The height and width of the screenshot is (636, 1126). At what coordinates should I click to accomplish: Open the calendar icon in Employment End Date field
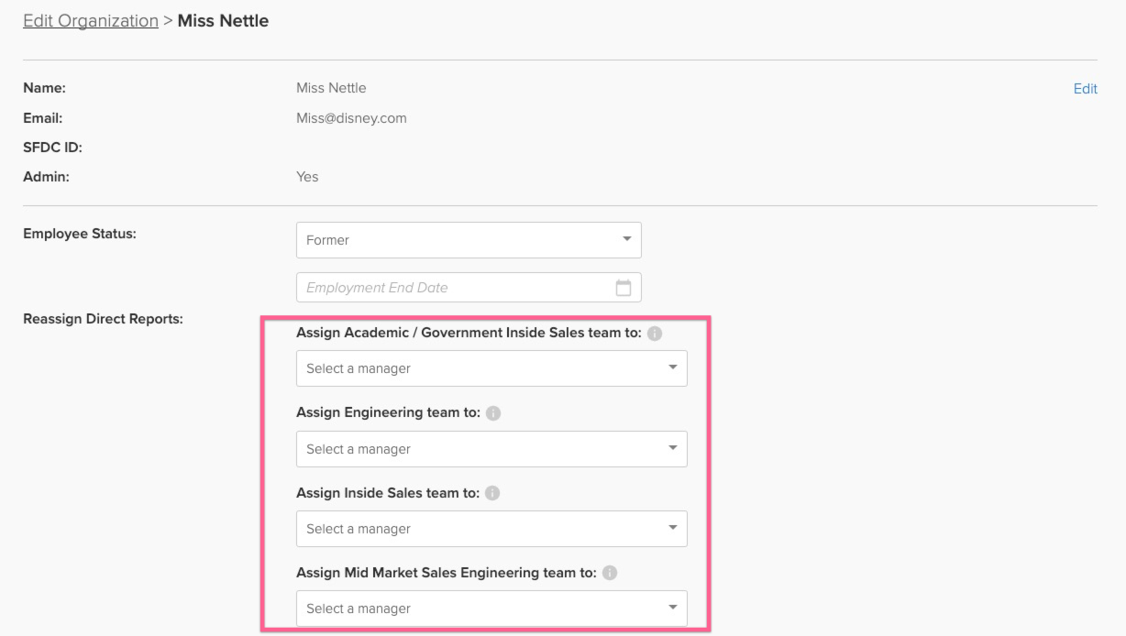click(x=624, y=287)
